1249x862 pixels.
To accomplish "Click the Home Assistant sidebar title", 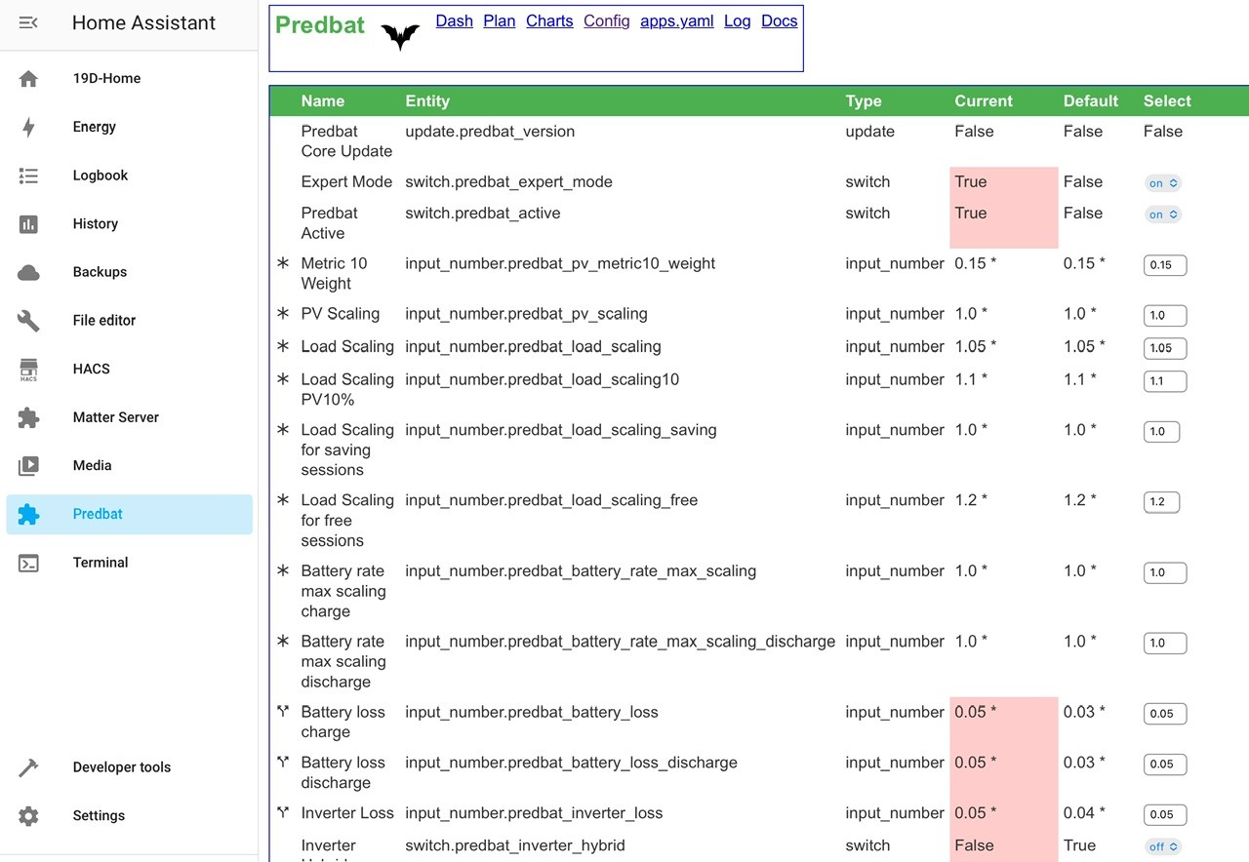I will pos(143,23).
